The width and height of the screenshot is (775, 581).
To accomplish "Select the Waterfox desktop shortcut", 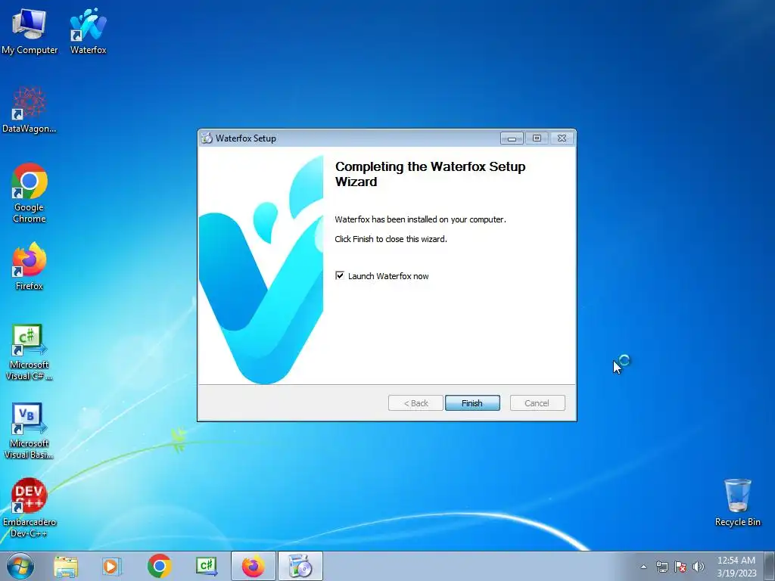I will pos(88,32).
